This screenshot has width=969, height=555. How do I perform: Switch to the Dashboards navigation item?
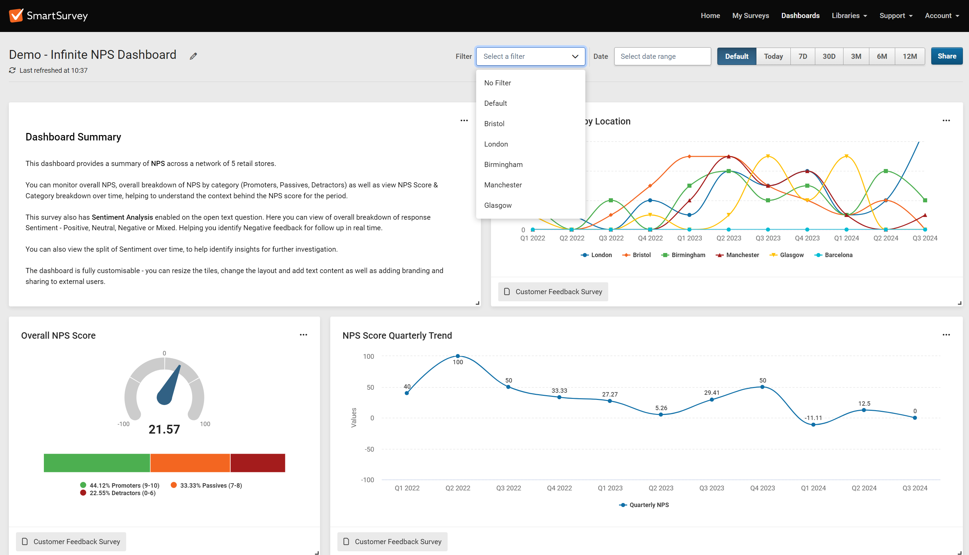coord(800,16)
